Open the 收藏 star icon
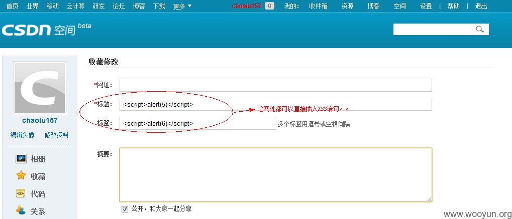 point(21,176)
